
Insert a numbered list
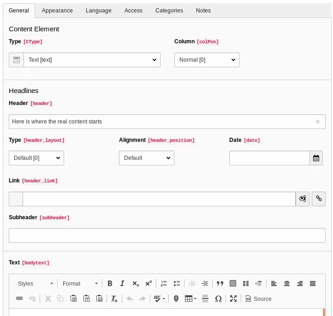(x=164, y=284)
